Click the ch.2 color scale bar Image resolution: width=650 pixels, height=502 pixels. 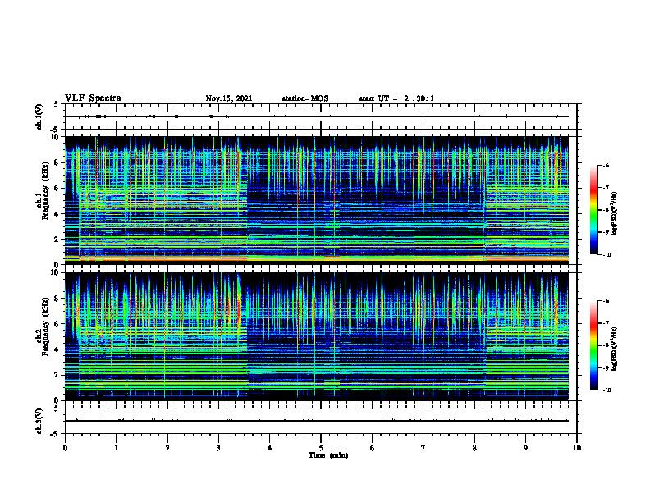[x=593, y=345]
